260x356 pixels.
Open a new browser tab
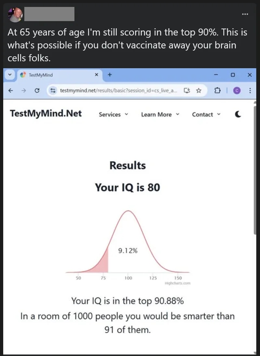pyautogui.click(x=110, y=74)
